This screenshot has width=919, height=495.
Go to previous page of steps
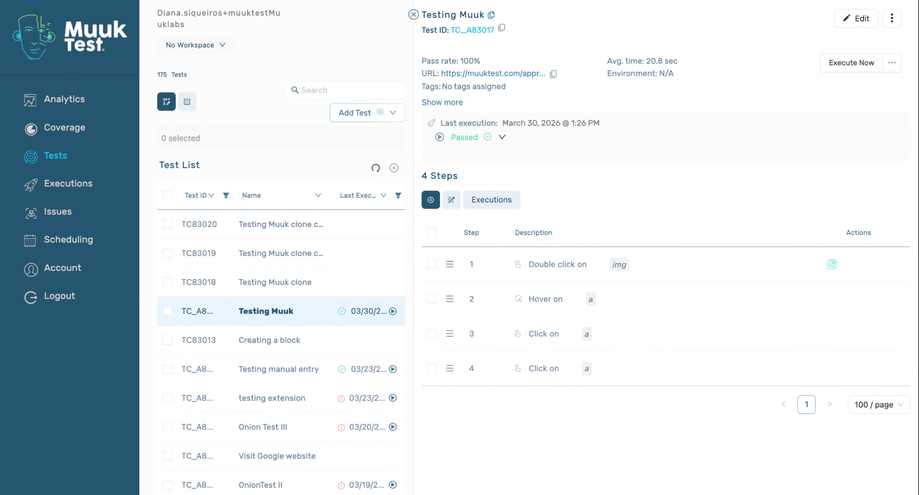pos(784,405)
